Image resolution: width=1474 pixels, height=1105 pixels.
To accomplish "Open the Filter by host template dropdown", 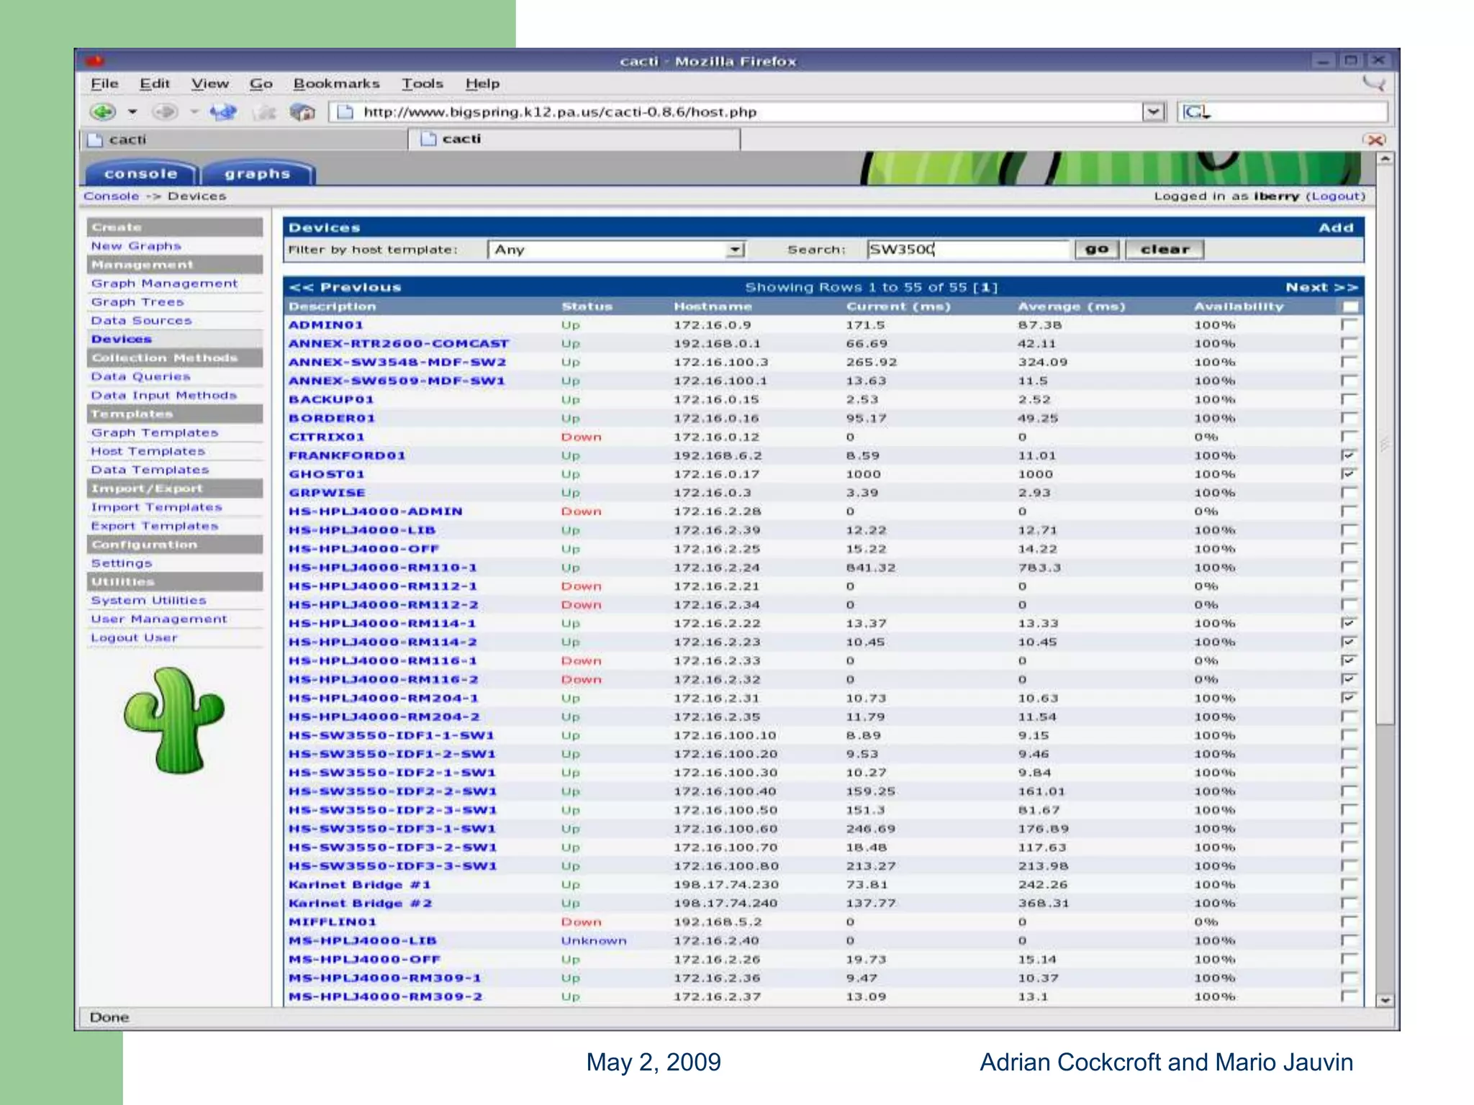I will [617, 250].
